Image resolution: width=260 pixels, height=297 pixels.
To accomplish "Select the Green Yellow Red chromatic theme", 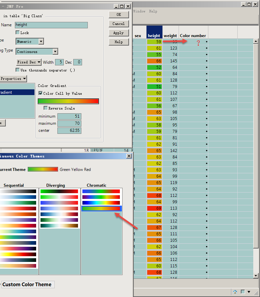I will pos(101,209).
